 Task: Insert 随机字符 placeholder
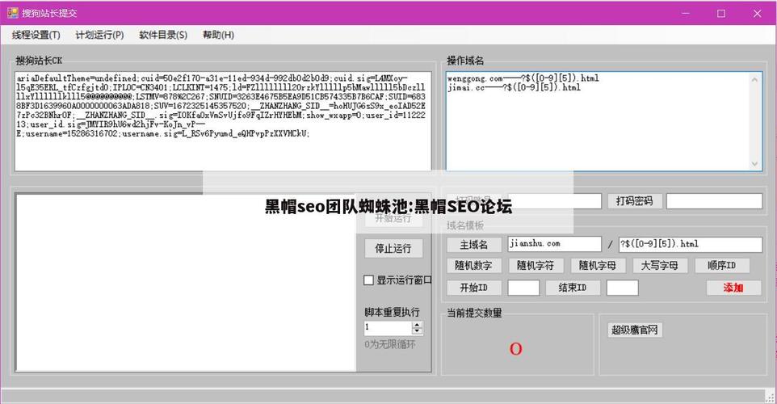[x=535, y=266]
